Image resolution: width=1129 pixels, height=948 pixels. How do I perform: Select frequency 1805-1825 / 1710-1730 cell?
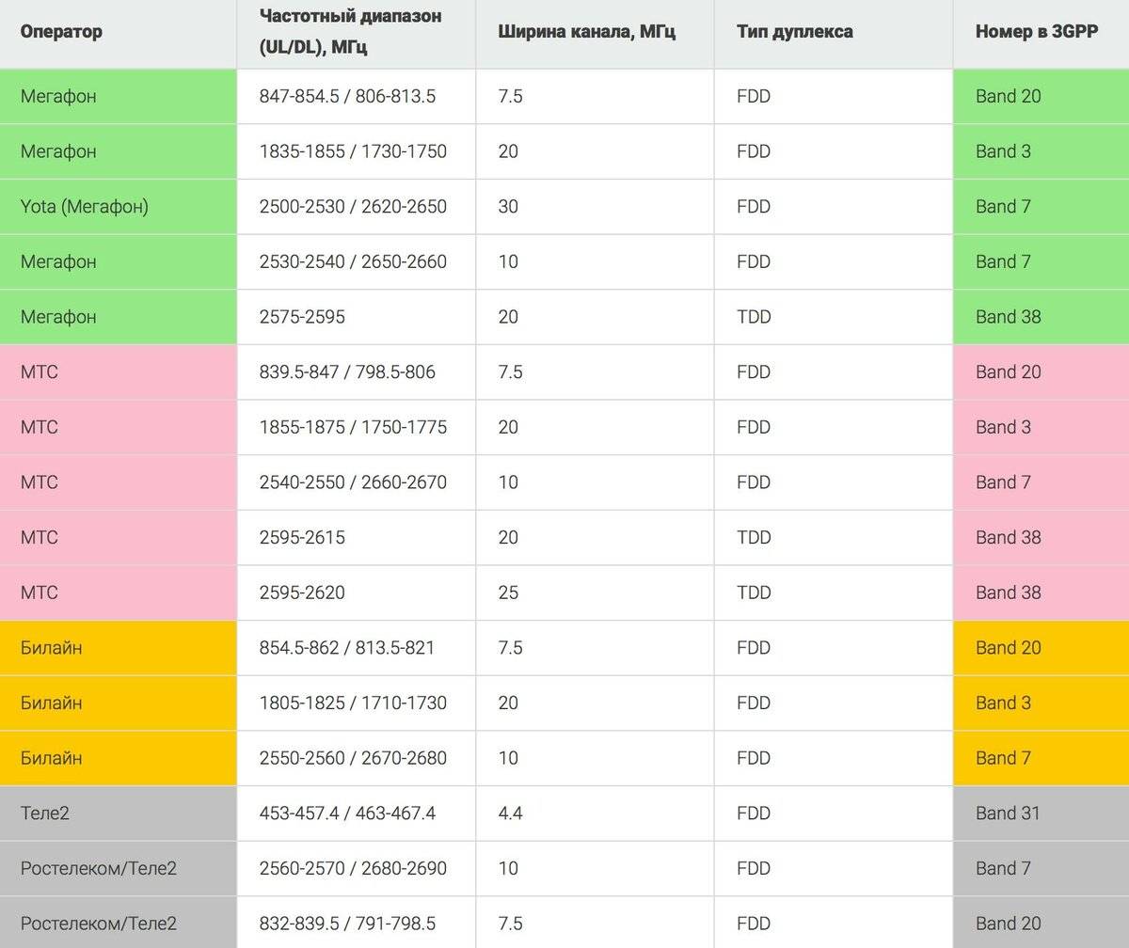pos(356,703)
